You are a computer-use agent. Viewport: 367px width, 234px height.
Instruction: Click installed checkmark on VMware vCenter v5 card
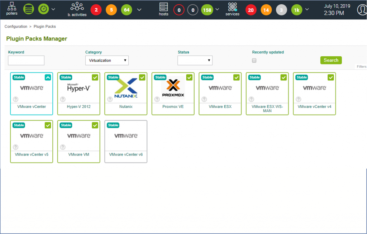(x=48, y=125)
